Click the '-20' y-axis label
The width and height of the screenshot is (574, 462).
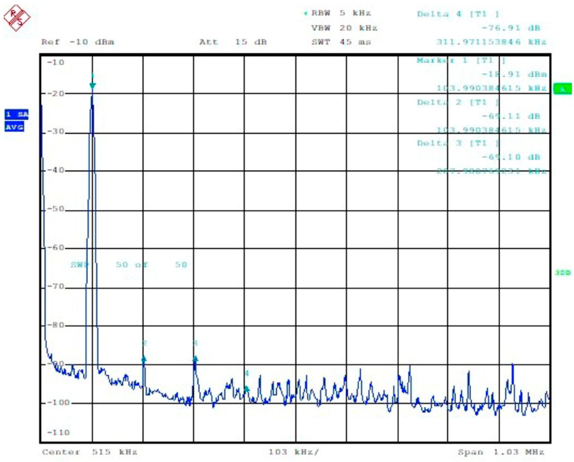56,94
